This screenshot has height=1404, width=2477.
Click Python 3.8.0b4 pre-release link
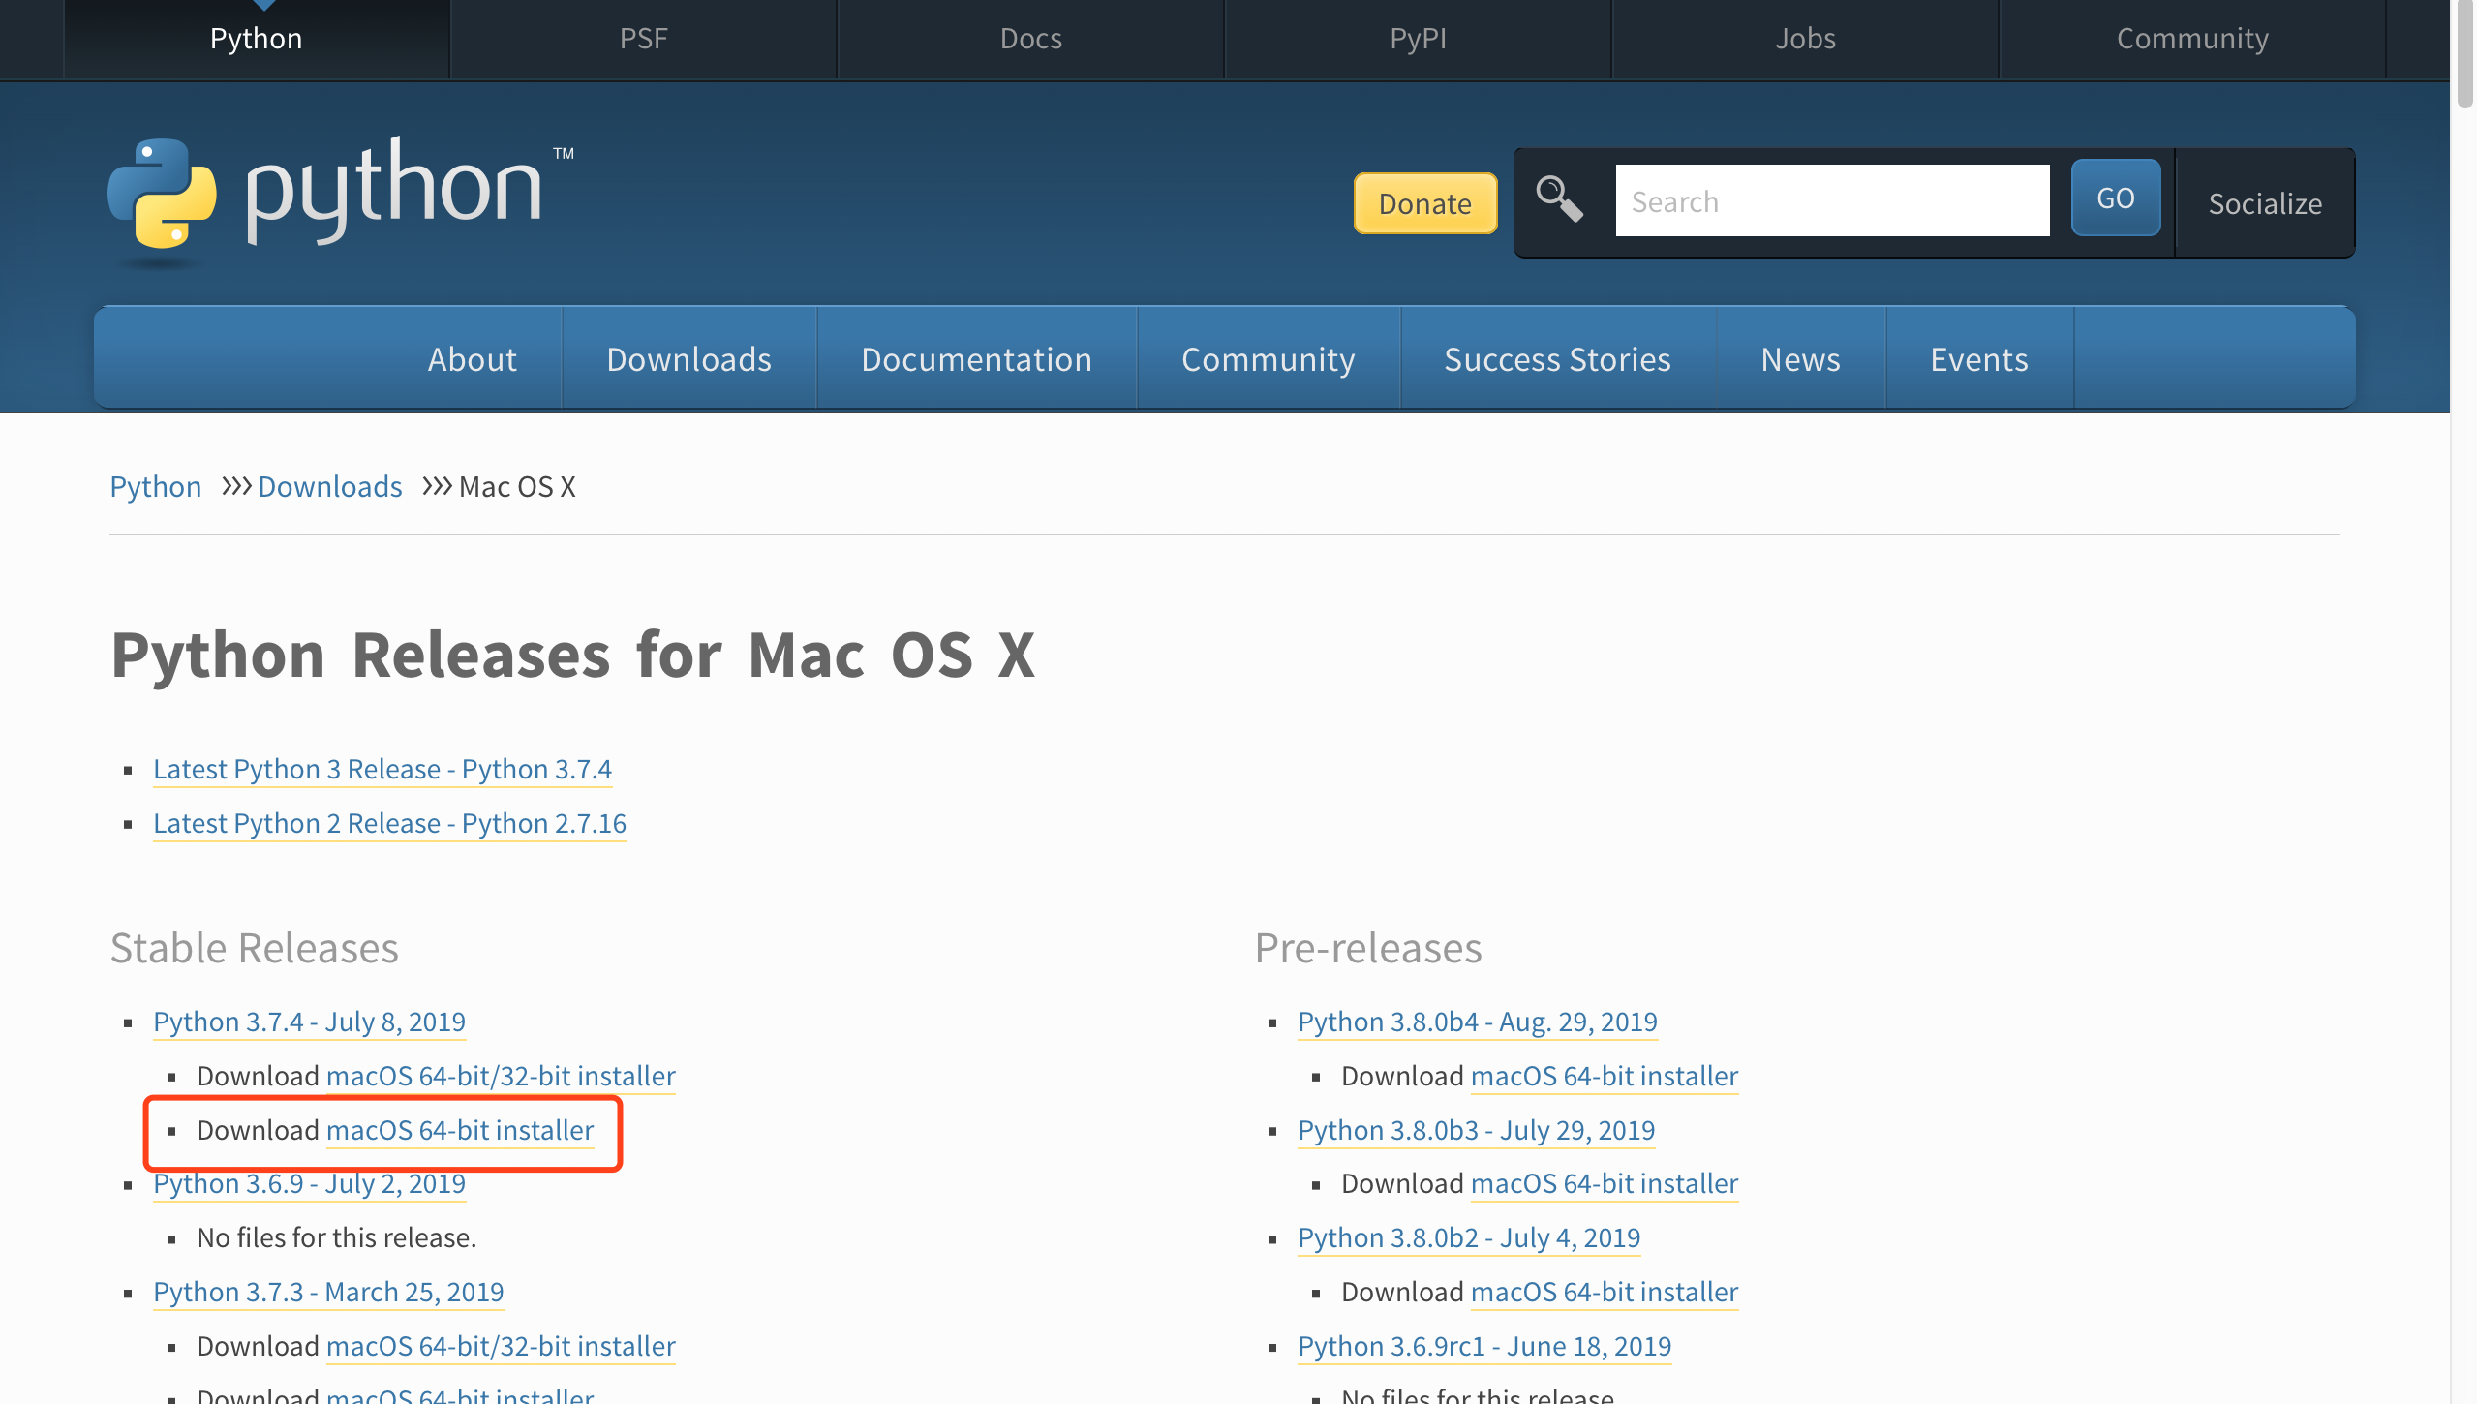(1477, 1022)
